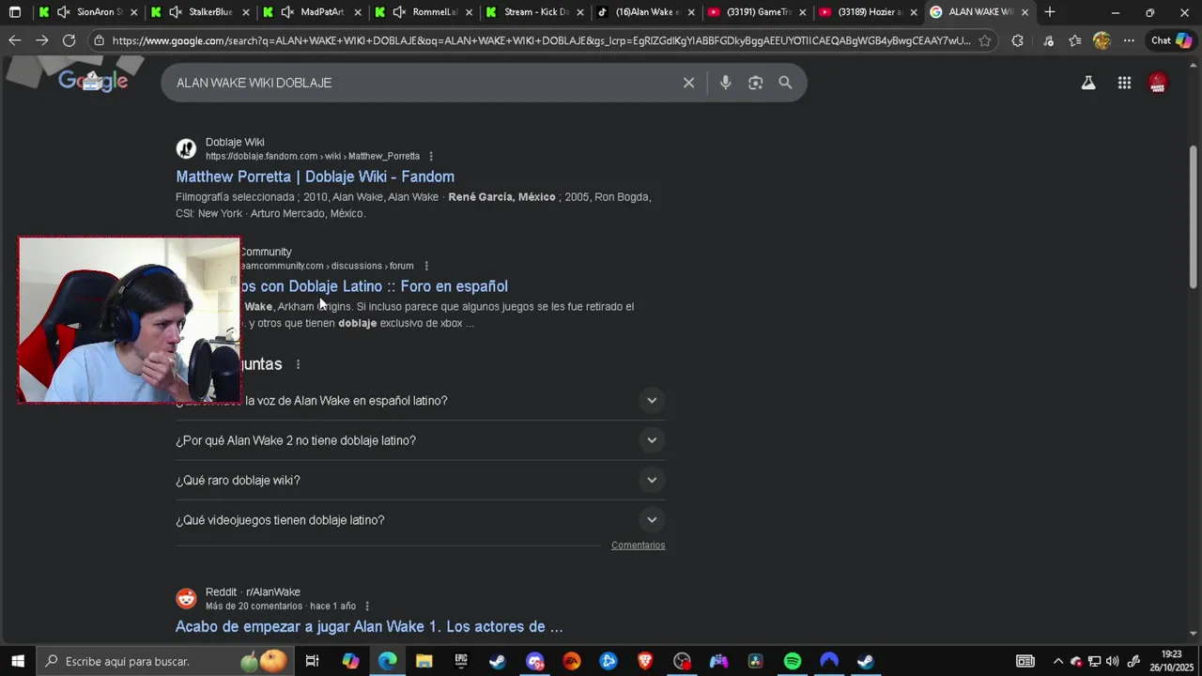The height and width of the screenshot is (676, 1202).
Task: Open options for the Reddit result
Action: click(x=367, y=607)
